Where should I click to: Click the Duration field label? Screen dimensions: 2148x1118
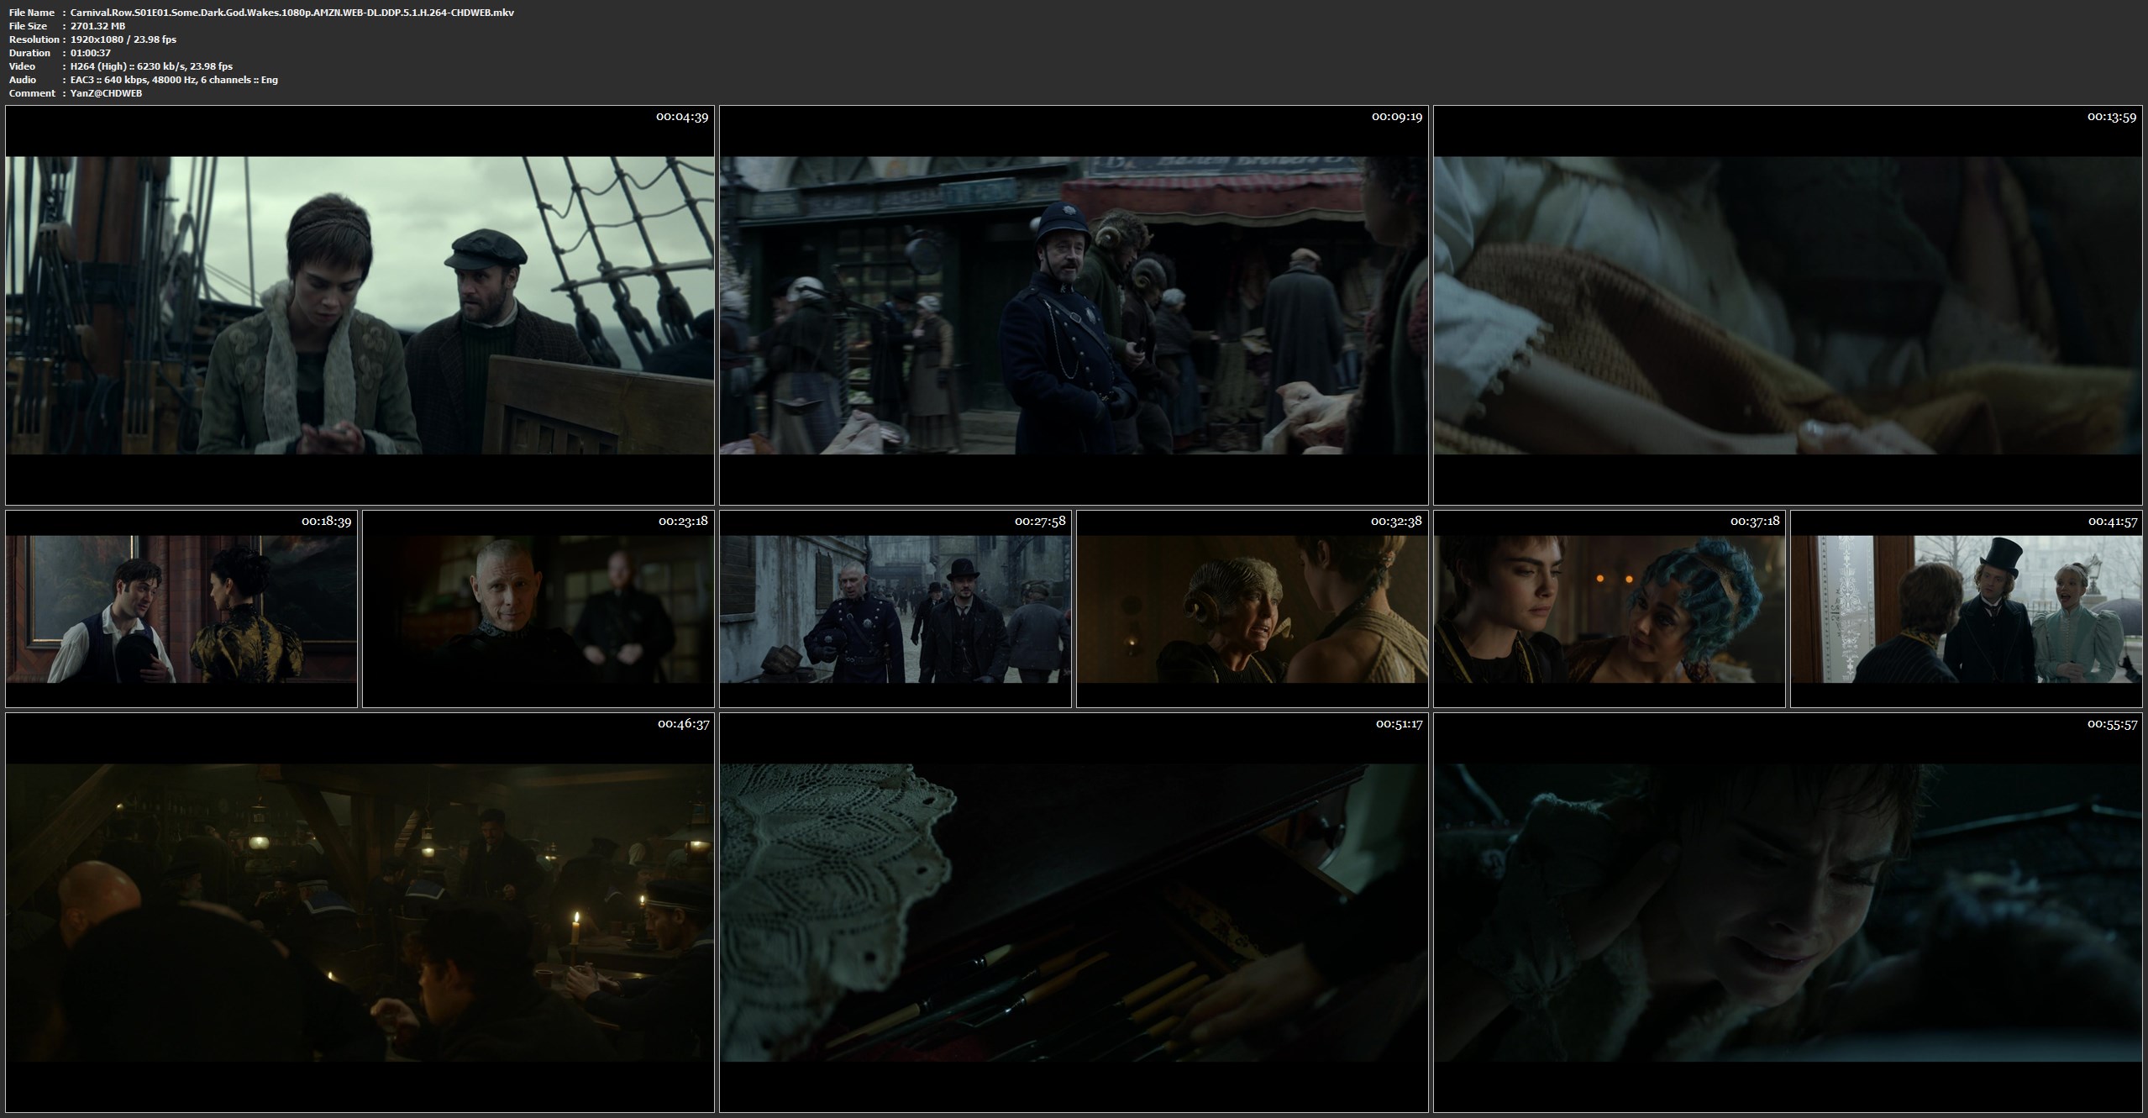coord(30,53)
